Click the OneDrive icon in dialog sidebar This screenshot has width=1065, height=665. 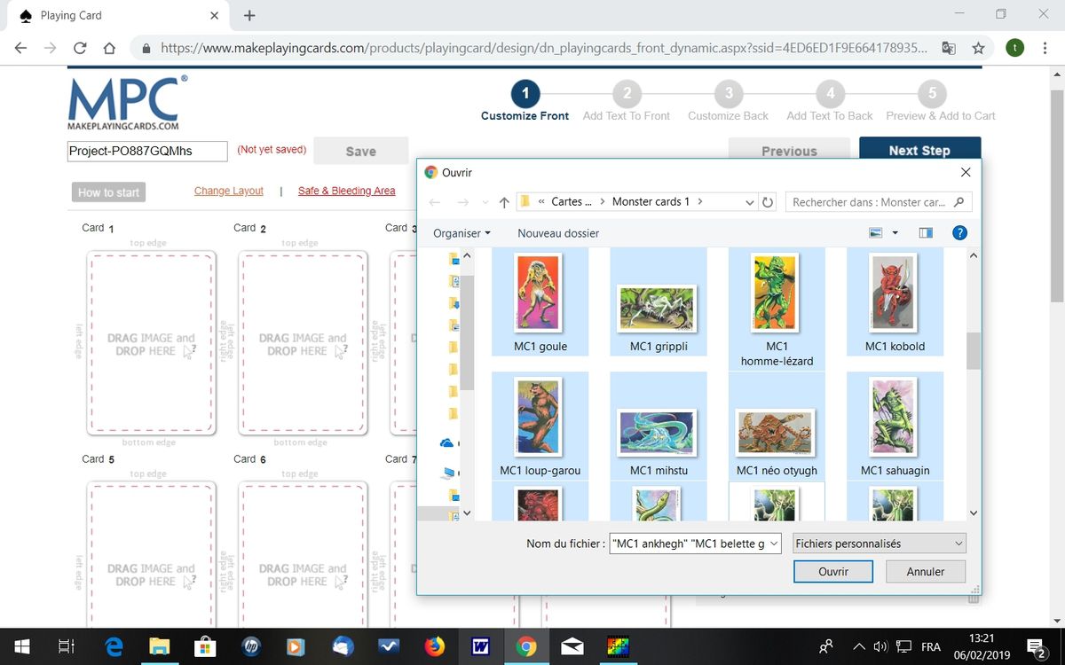coord(447,442)
